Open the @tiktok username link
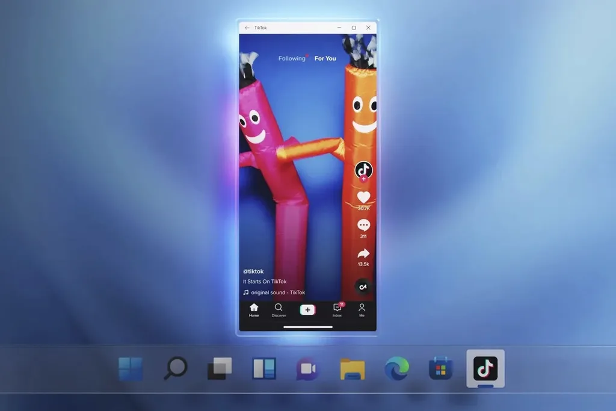 point(253,271)
